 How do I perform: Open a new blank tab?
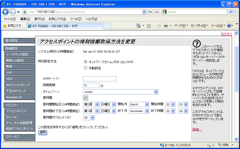tap(107, 26)
